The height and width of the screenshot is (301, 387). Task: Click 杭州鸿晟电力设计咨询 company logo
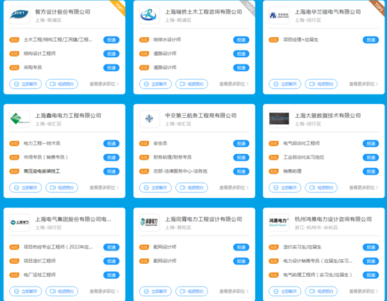[x=279, y=223]
